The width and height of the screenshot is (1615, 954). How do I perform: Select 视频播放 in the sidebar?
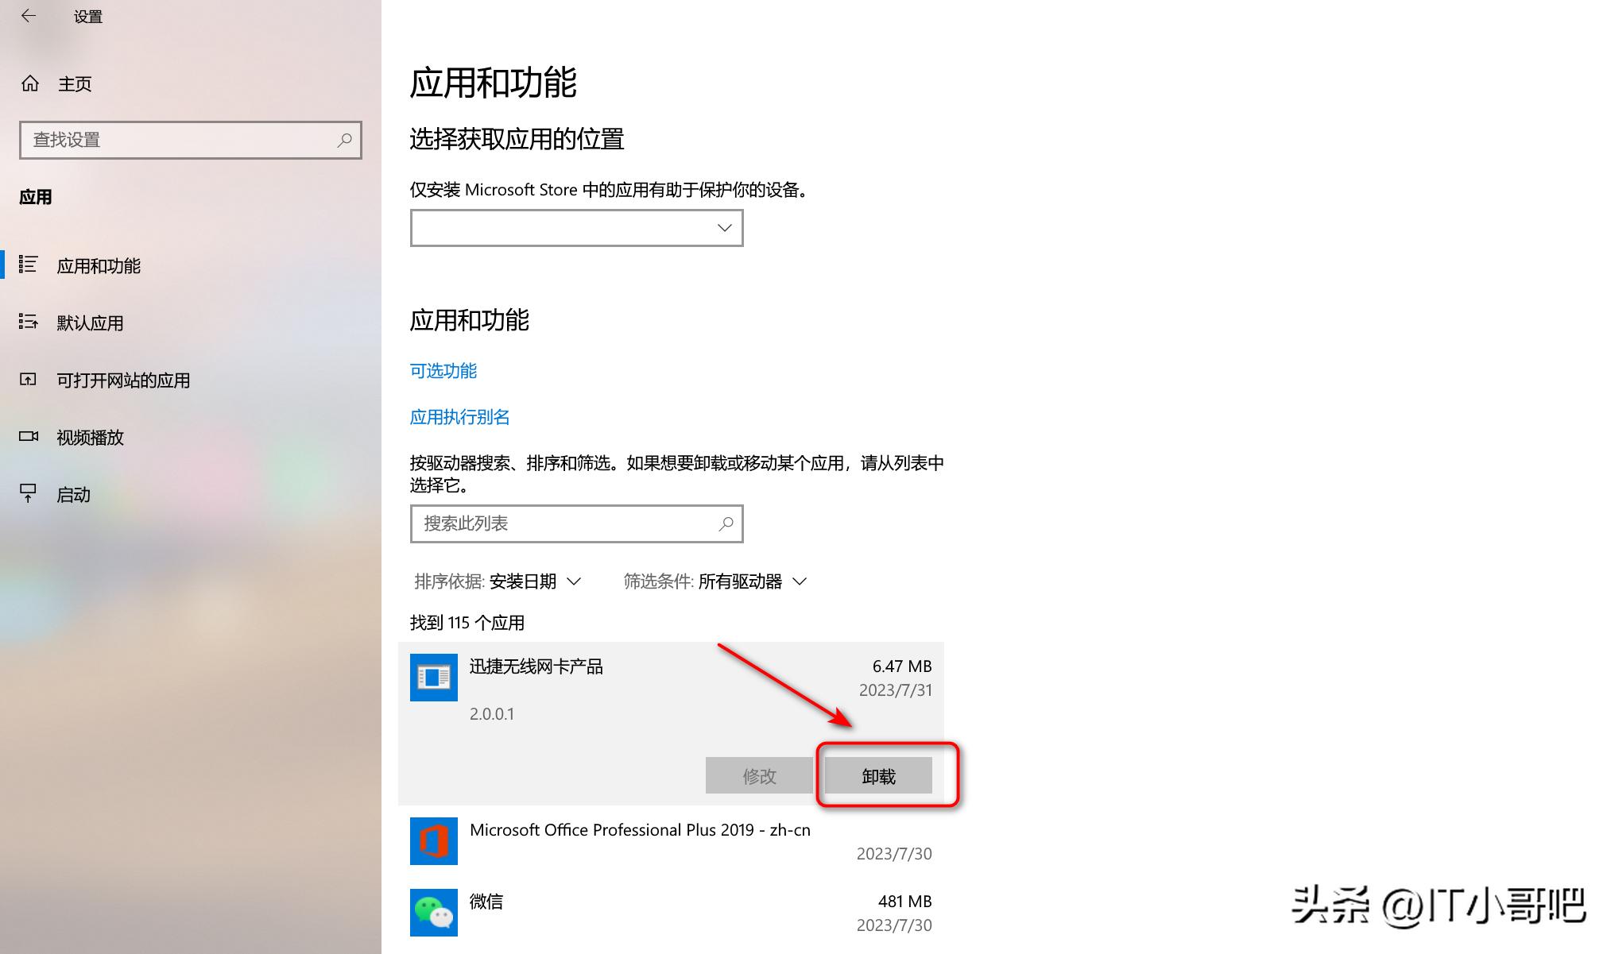[x=90, y=436]
